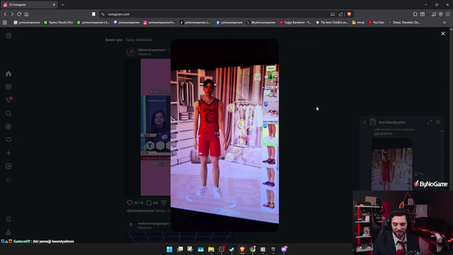Viewport: 453px width, 255px height.
Task: Open the DeepL Translate bookmark
Action: (404, 22)
